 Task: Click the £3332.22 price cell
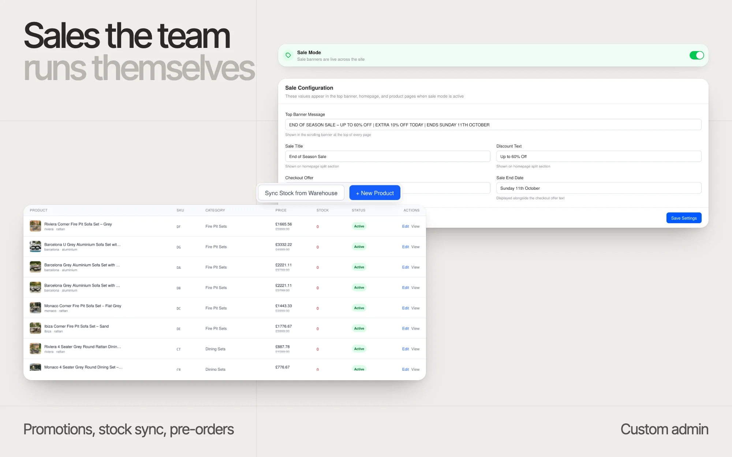coord(284,245)
